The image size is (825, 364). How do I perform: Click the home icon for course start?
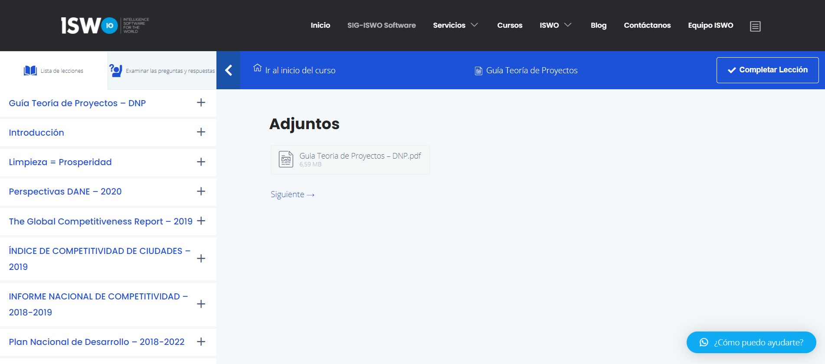click(257, 68)
